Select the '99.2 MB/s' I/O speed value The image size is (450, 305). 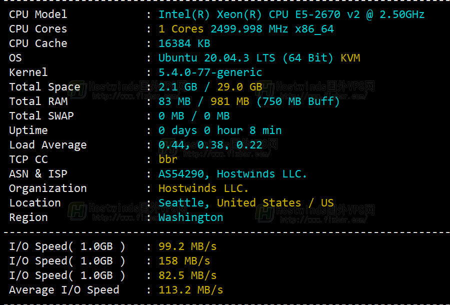click(187, 246)
